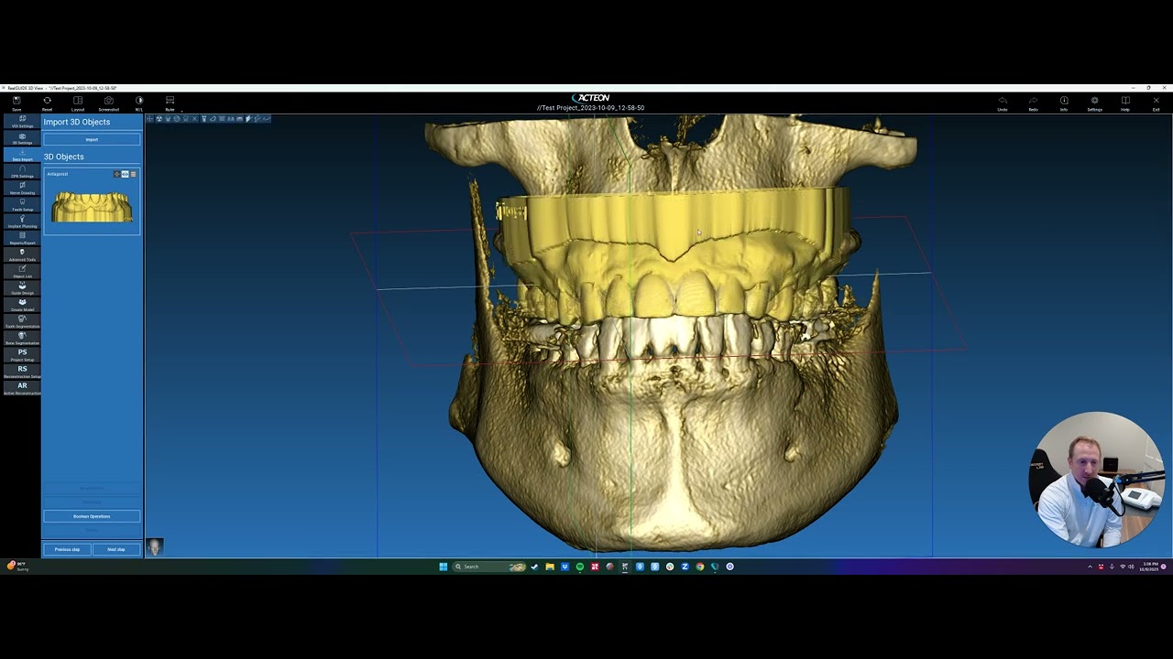
Task: Open Teeth Setup step
Action: coord(22,205)
